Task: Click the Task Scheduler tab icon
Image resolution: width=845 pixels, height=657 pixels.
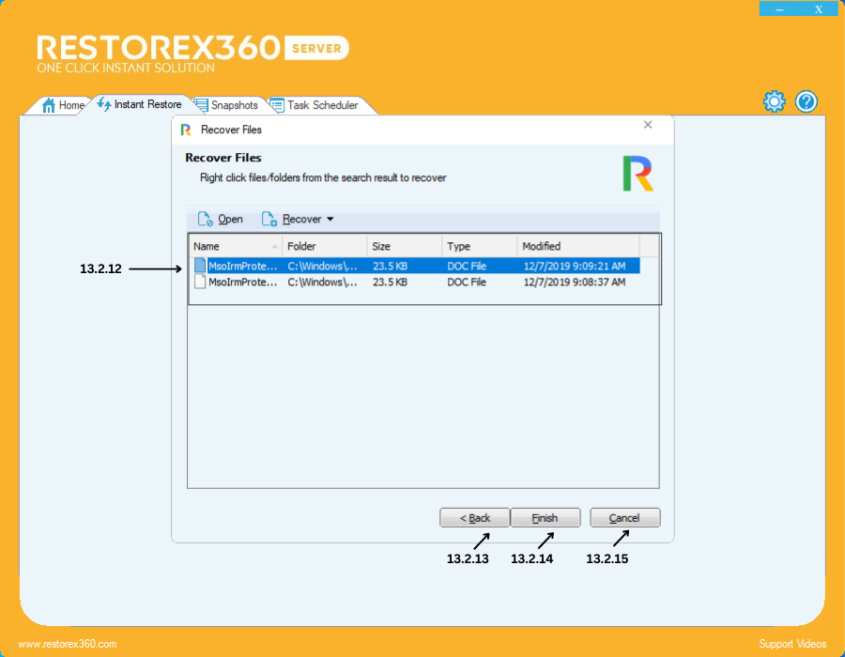Action: (276, 105)
